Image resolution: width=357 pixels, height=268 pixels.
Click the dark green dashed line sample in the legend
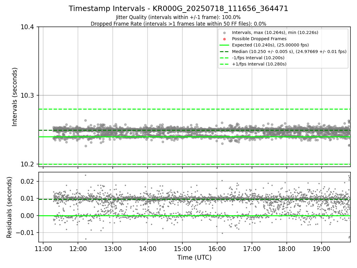click(224, 52)
